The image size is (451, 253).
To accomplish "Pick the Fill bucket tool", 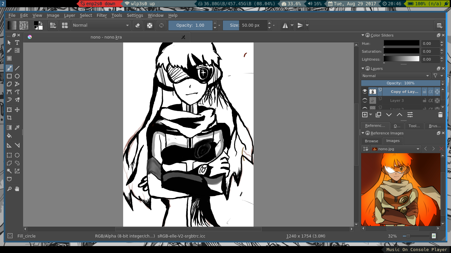I will tap(9, 135).
